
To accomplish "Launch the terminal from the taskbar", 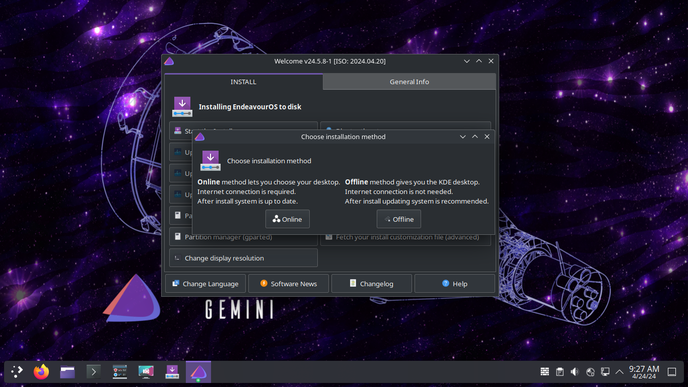I will 94,372.
